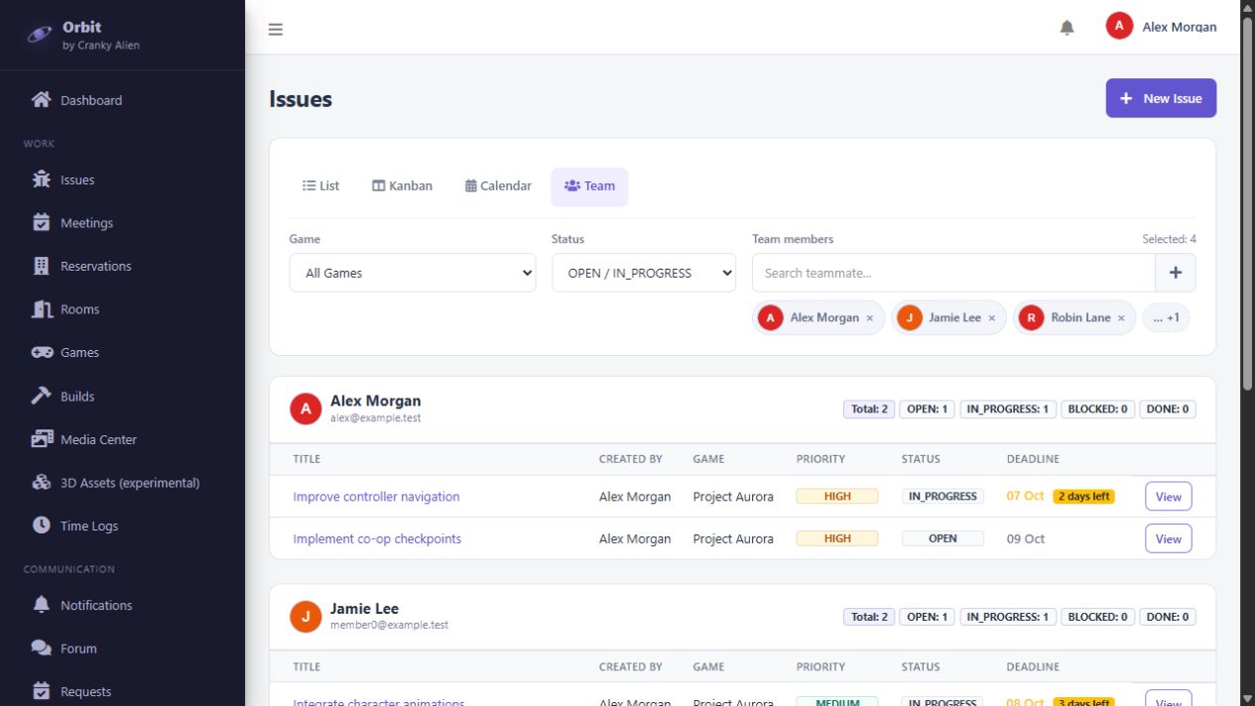Screen dimensions: 1255x706
Task: Open the Improve controller navigation link
Action: click(376, 497)
